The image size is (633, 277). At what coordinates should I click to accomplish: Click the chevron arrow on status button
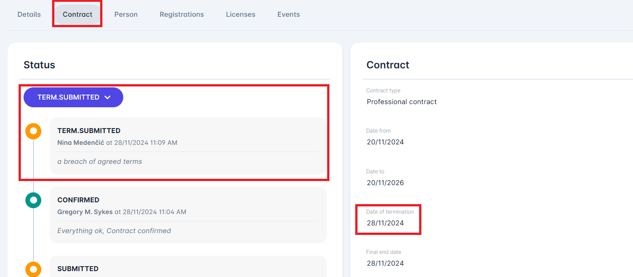click(x=107, y=97)
